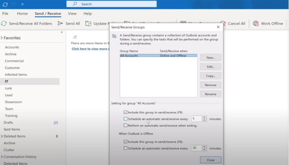289x165 pixels.
Task: Click the Copy... button
Action: [x=210, y=76]
